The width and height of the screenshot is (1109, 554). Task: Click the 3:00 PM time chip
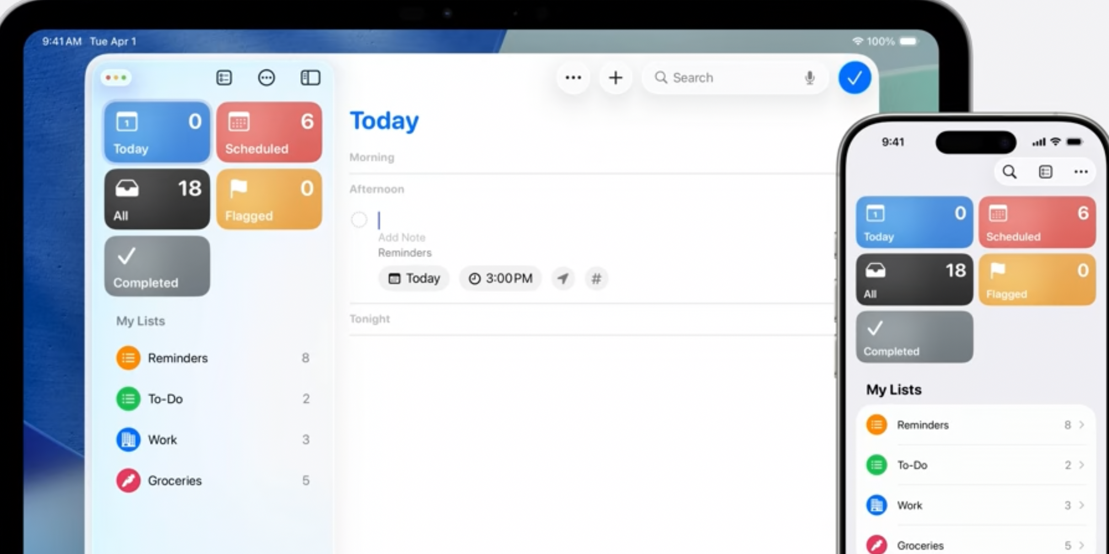click(500, 278)
